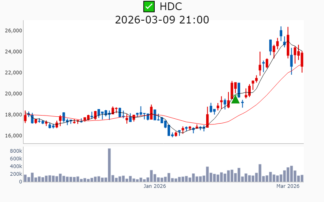Click the 20,000 price axis label
324x202 pixels.
click(x=13, y=94)
